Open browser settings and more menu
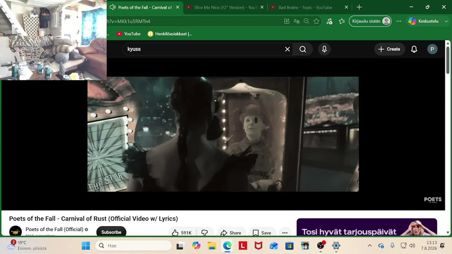Image resolution: width=452 pixels, height=254 pixels. coord(399,21)
